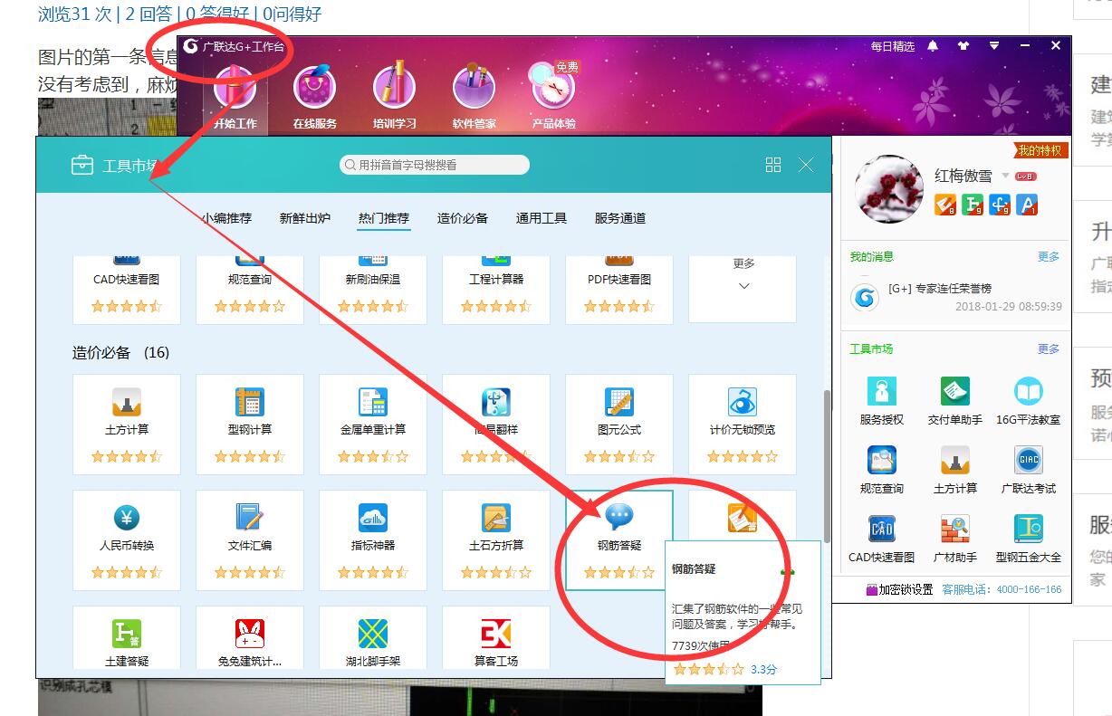The height and width of the screenshot is (716, 1112).
Task: Launch the 土方计算 tool in 造价必备
Action: pos(127,403)
